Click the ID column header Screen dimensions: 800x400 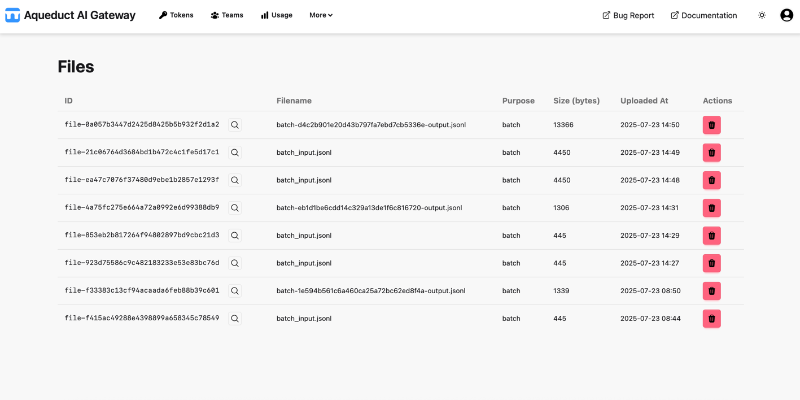[x=68, y=101]
